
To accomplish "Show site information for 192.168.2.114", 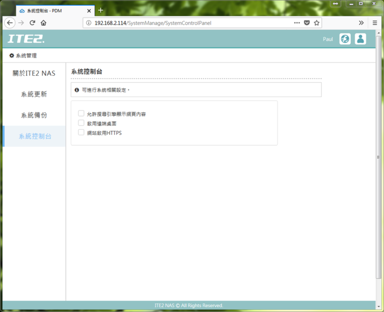I will click(x=89, y=23).
